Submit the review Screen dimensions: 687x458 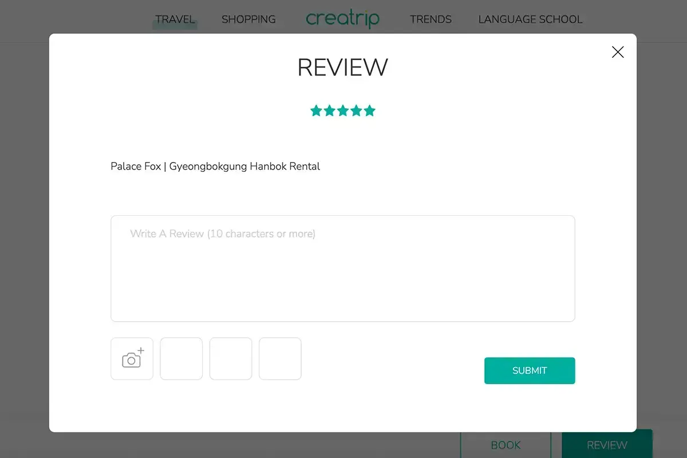[530, 370]
